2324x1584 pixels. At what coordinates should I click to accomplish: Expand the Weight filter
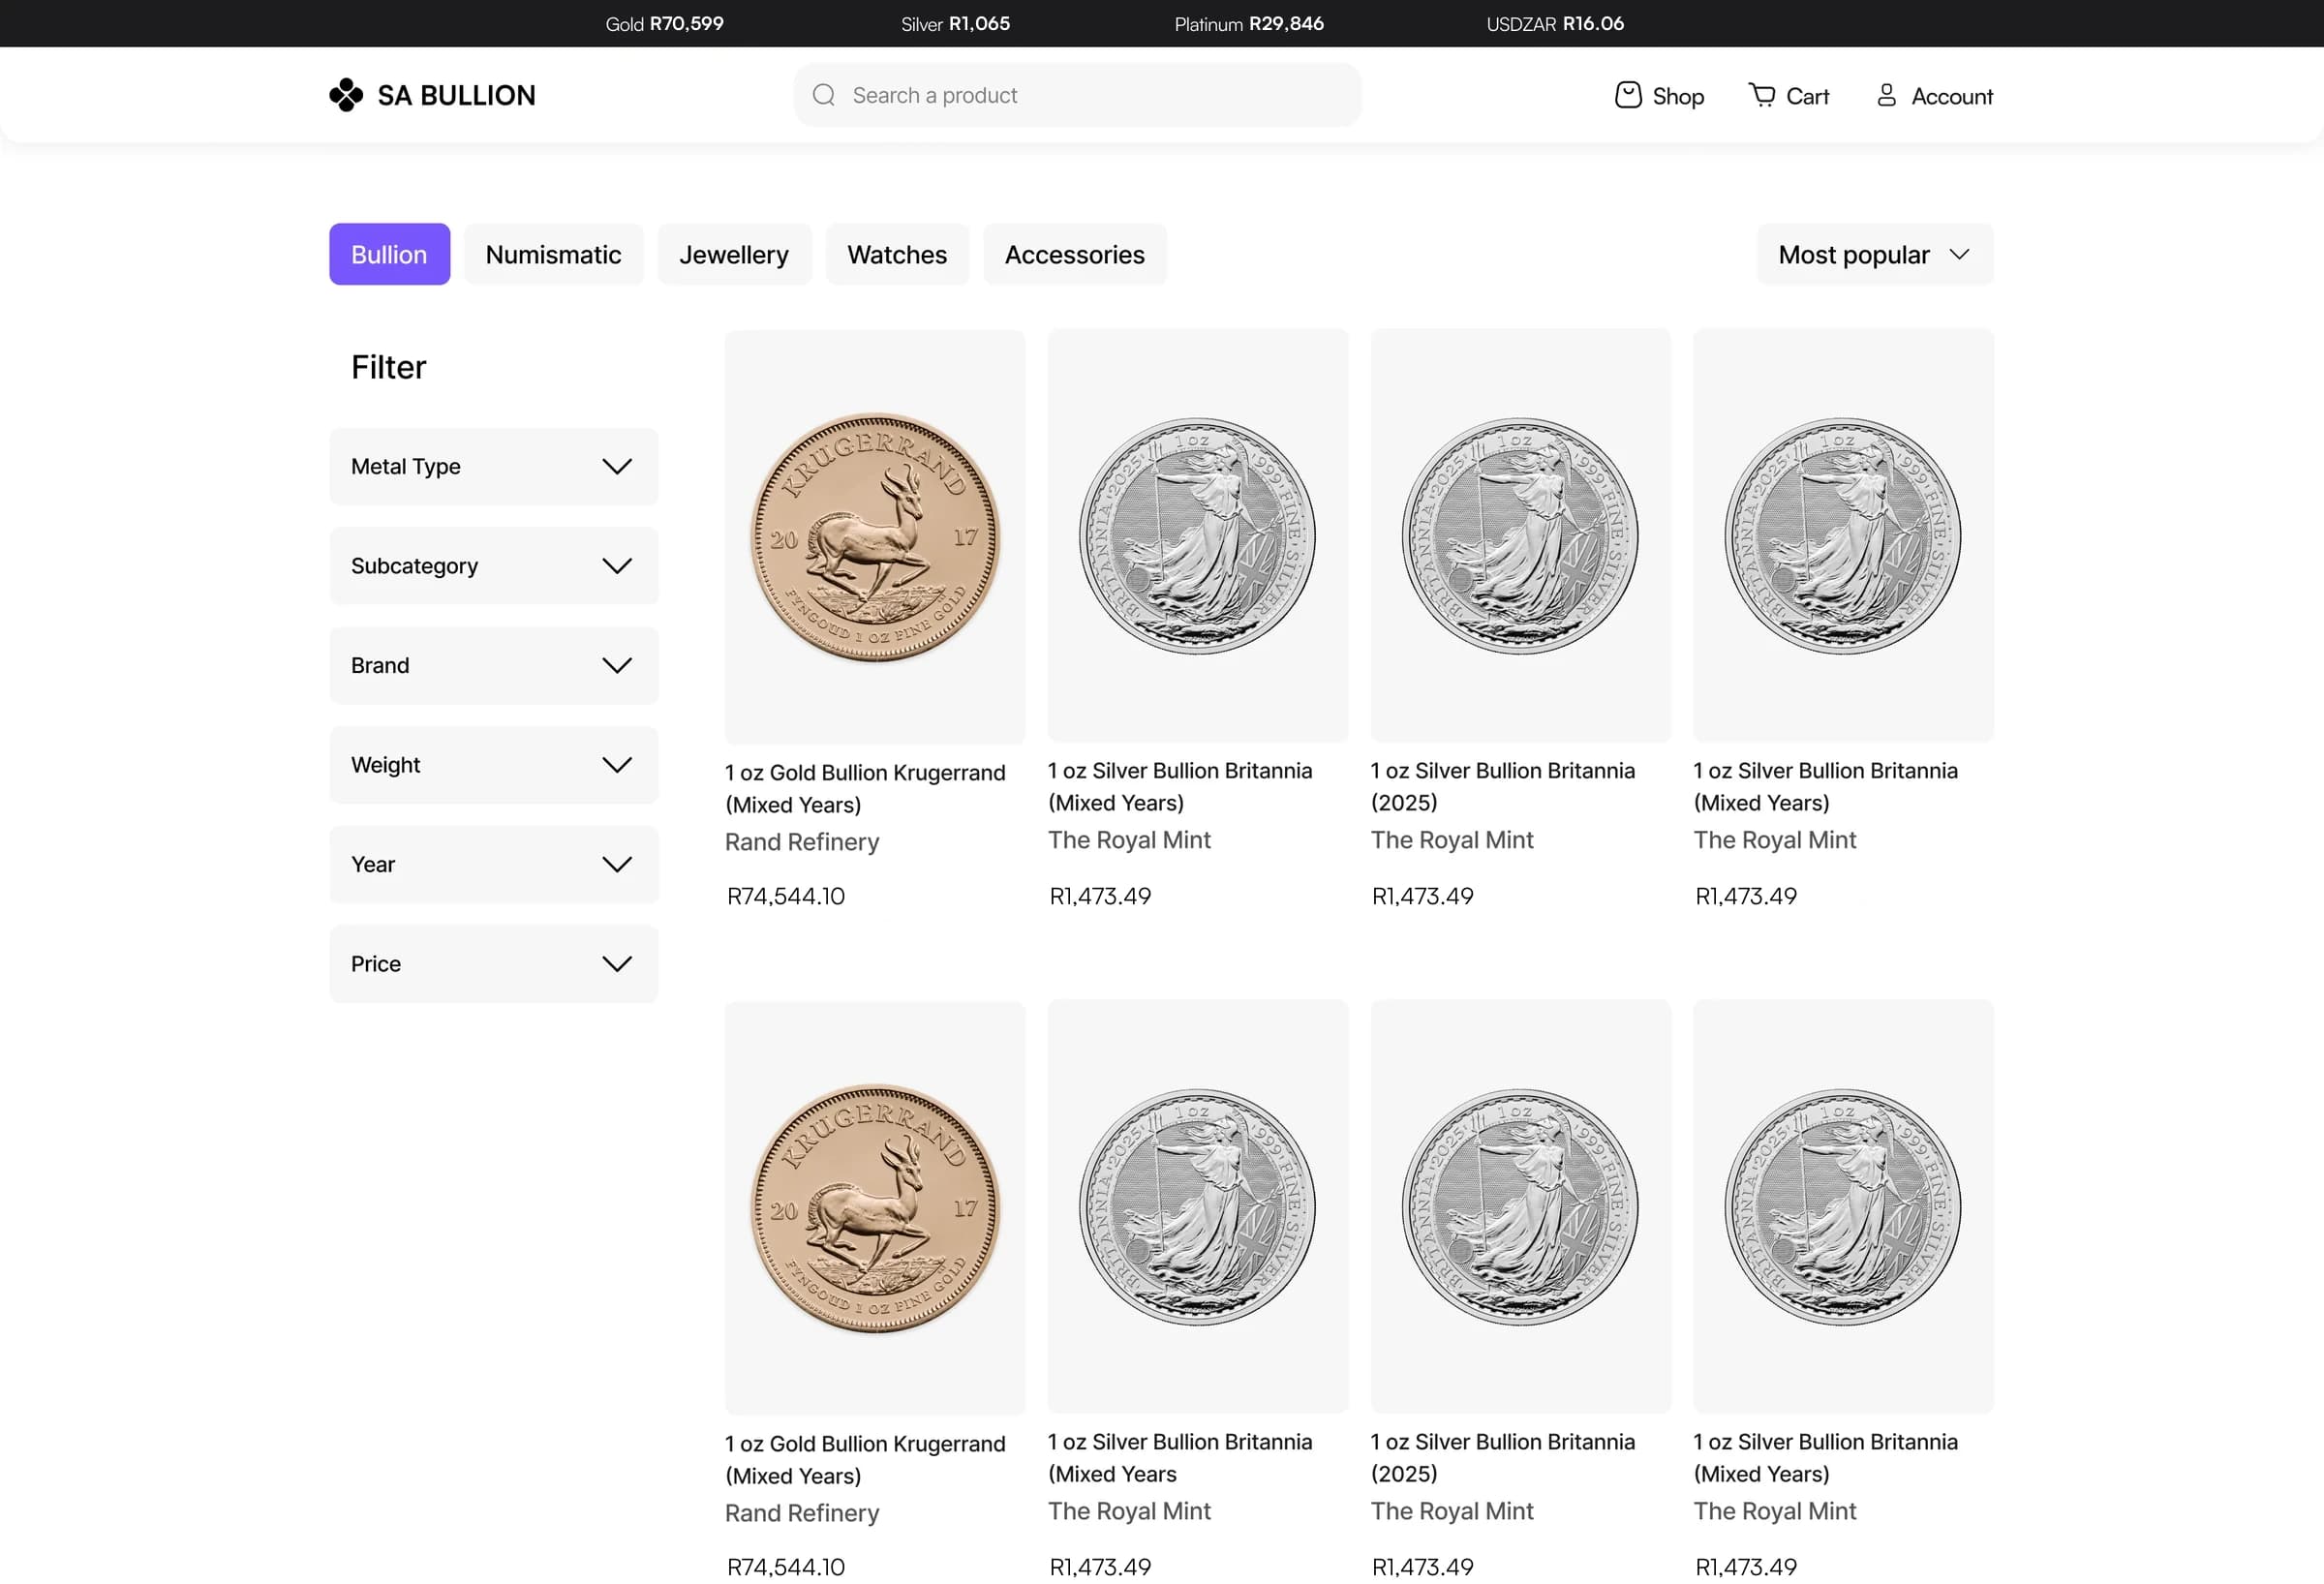click(494, 765)
